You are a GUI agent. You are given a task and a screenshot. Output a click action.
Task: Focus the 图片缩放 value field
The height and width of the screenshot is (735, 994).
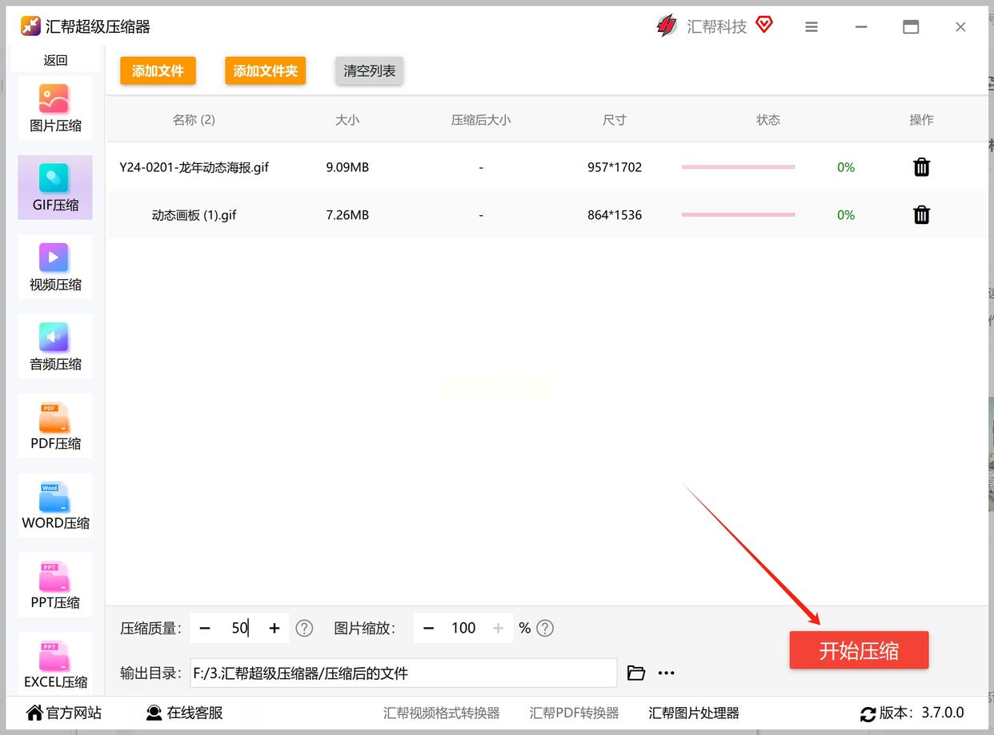pos(463,628)
